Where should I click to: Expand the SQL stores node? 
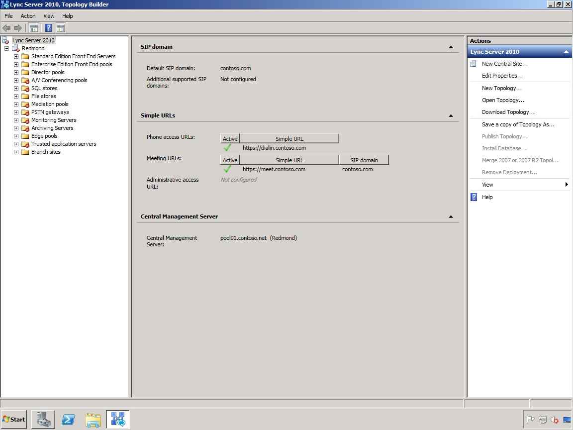(16, 89)
